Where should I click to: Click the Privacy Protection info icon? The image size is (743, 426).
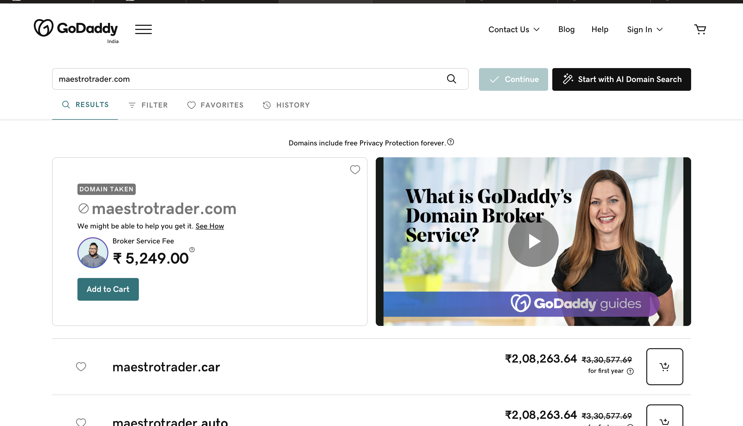(x=451, y=142)
